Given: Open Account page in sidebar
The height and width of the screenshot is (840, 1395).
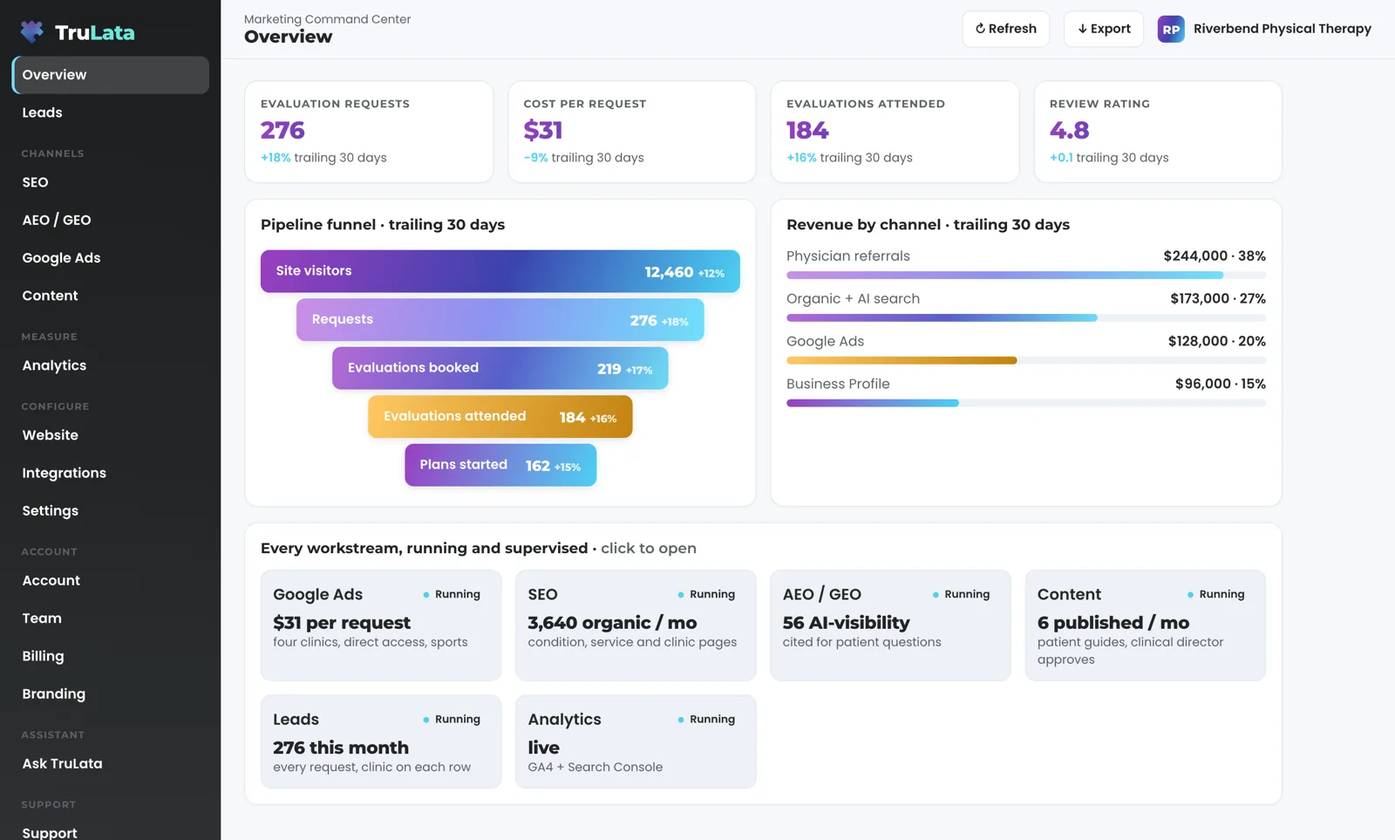Looking at the screenshot, I should pos(111,581).
